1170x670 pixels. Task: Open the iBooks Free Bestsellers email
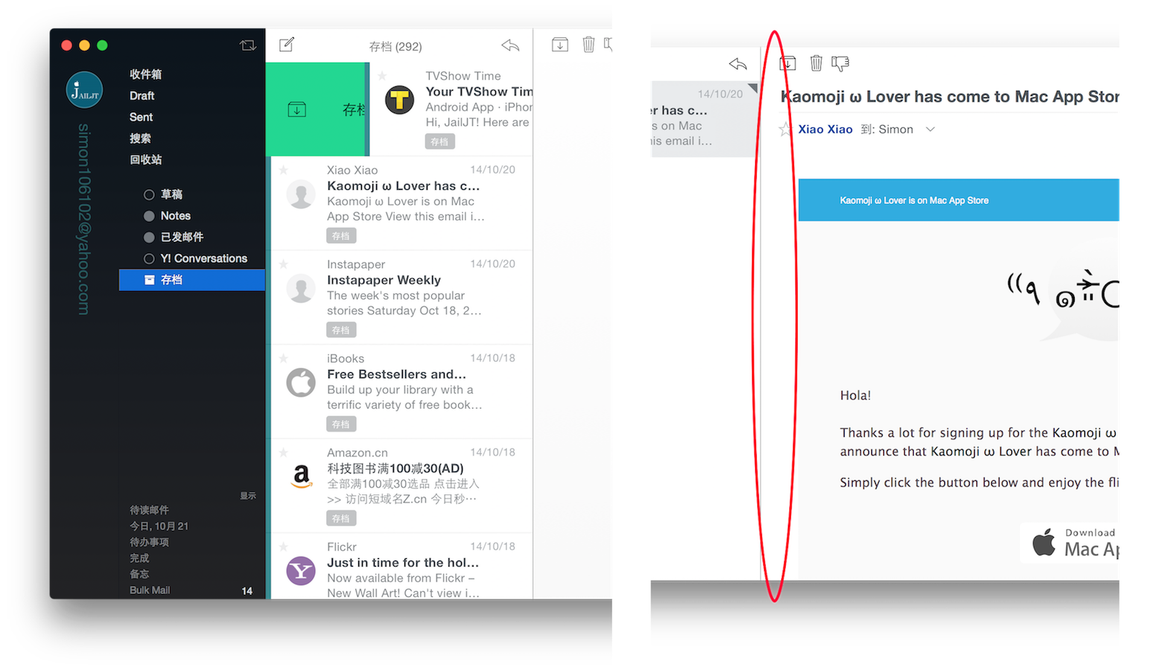402,391
